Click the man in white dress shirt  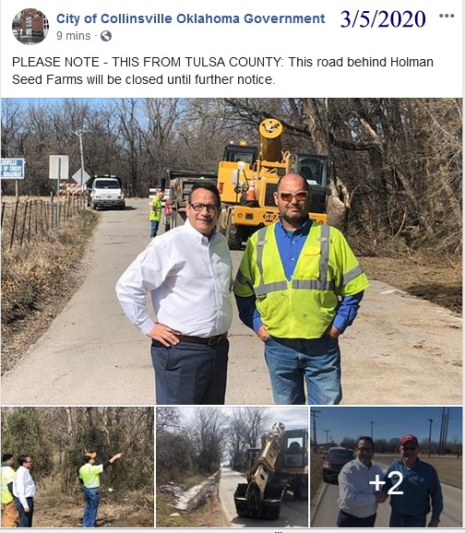180,294
